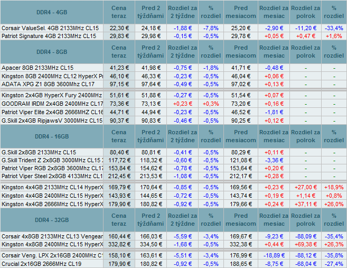Click the 41,23 € price for Apacer

pyautogui.click(x=119, y=68)
